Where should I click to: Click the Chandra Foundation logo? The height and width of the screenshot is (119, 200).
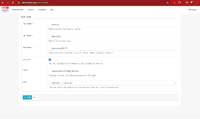pyautogui.click(x=5, y=10)
